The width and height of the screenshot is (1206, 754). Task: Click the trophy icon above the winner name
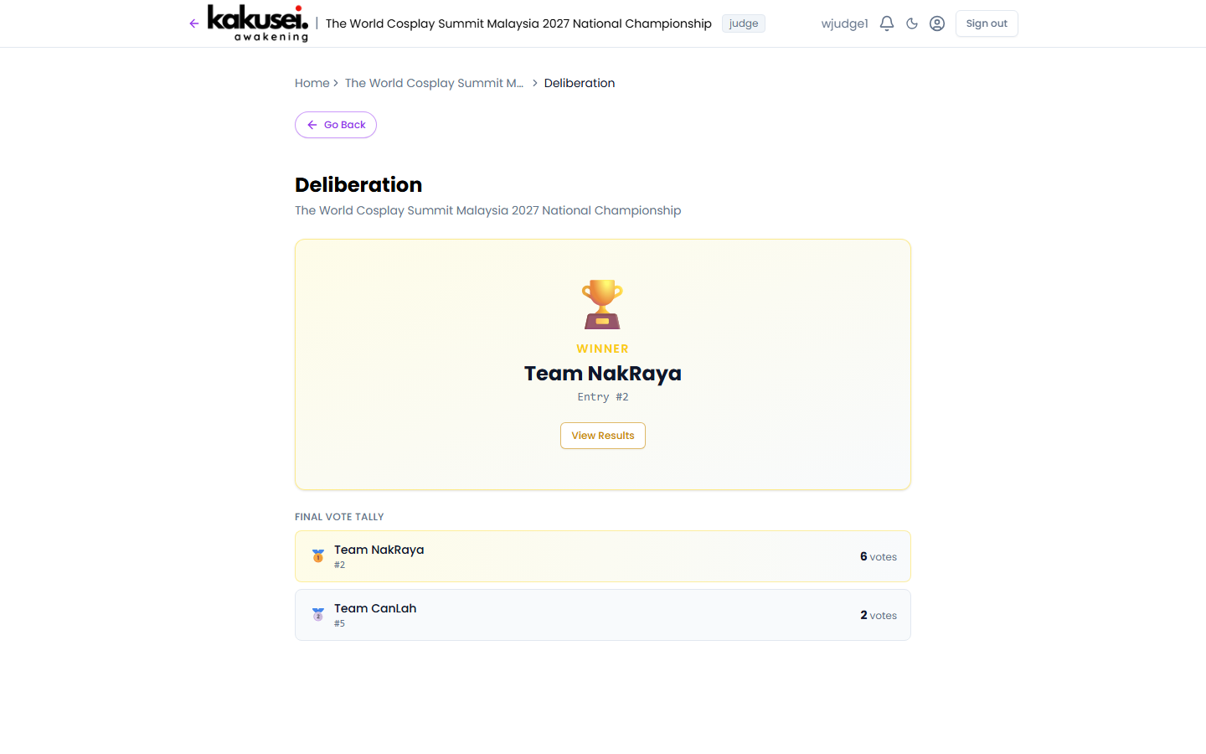(x=602, y=304)
